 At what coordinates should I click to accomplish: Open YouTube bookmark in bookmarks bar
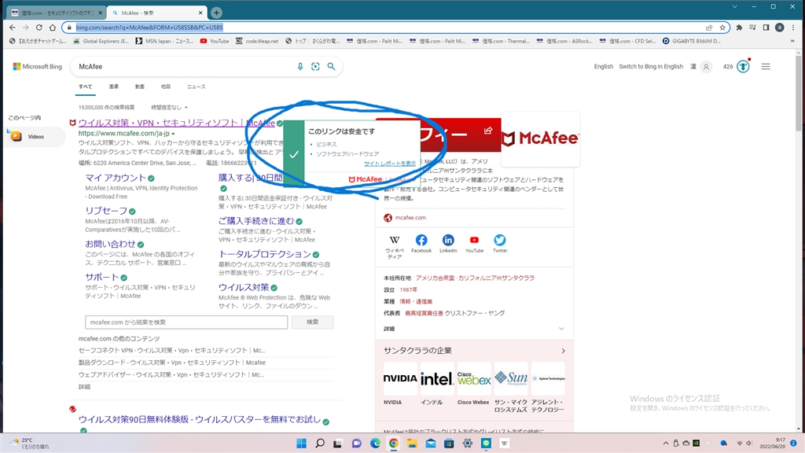click(x=215, y=41)
